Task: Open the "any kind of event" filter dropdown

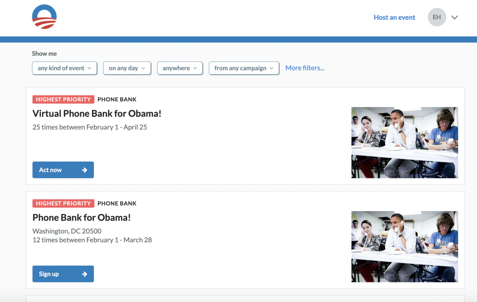Action: point(64,68)
